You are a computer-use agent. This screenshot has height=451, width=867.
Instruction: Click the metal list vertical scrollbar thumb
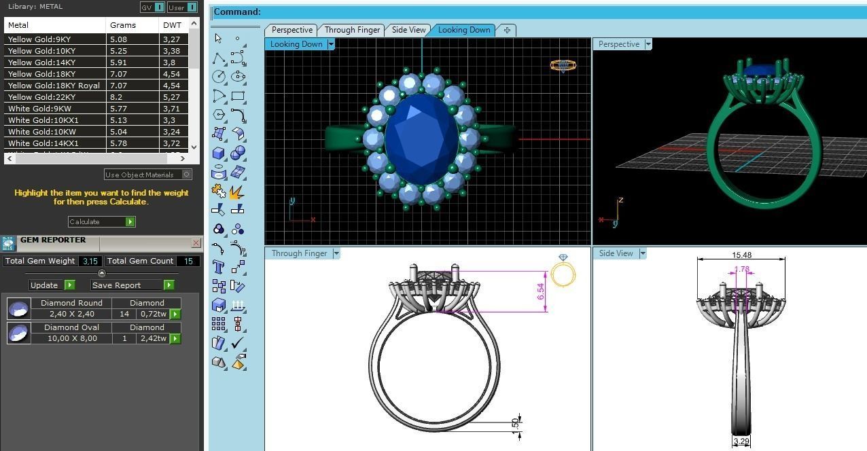coord(194,49)
